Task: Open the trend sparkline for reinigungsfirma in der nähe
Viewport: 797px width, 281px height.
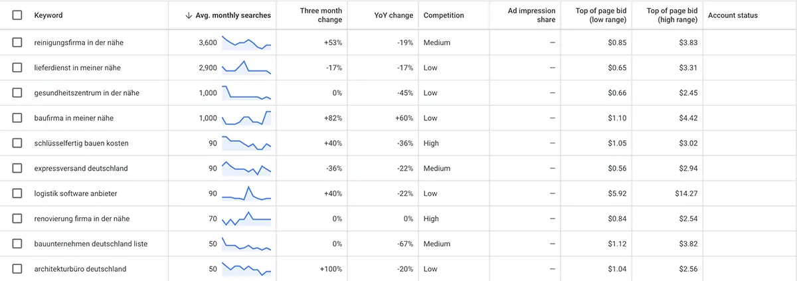Action: (x=246, y=43)
